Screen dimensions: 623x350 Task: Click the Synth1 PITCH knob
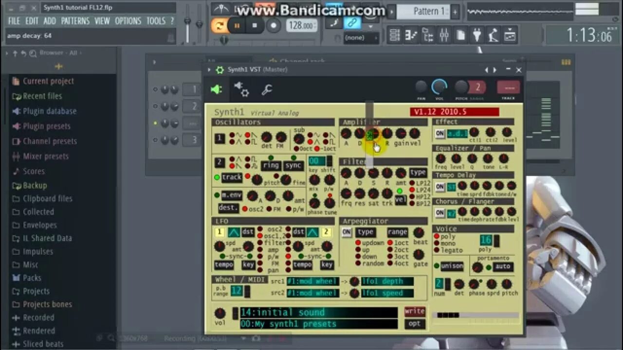tap(461, 87)
